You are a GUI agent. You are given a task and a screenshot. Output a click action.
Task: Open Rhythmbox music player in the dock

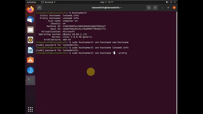pos(30,40)
